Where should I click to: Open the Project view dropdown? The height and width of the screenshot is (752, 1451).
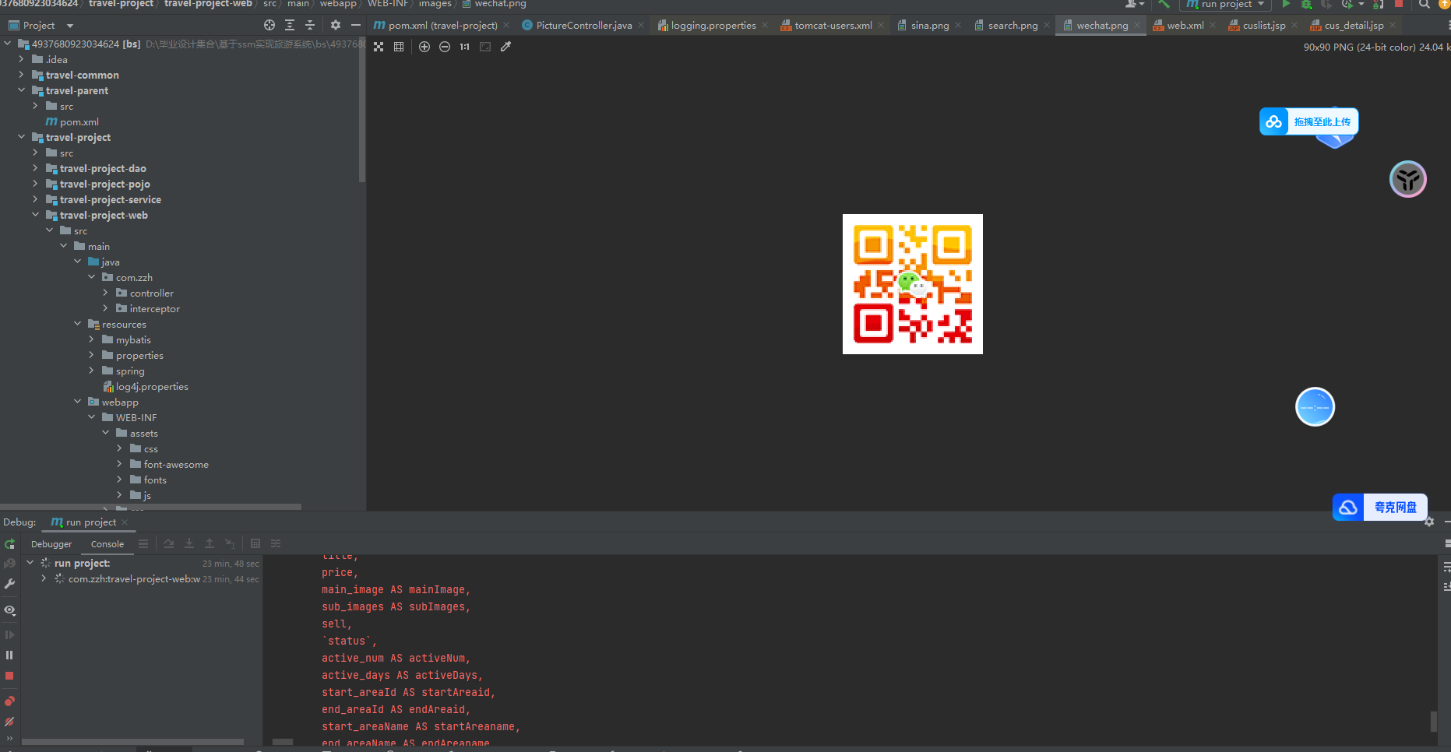70,26
